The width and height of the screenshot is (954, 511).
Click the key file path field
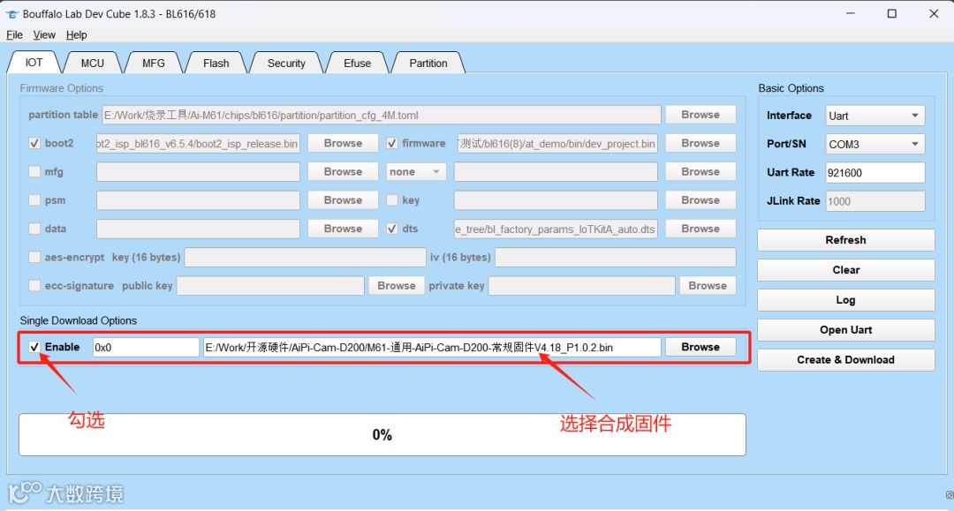click(x=556, y=200)
